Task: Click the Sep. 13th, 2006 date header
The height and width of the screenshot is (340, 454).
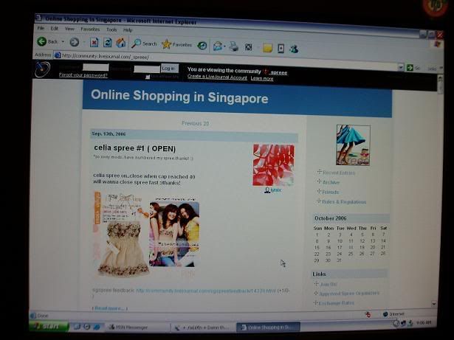Action: coord(109,133)
